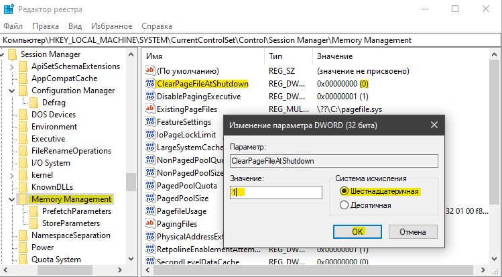Select the StoreParameters folder icon

click(34, 223)
